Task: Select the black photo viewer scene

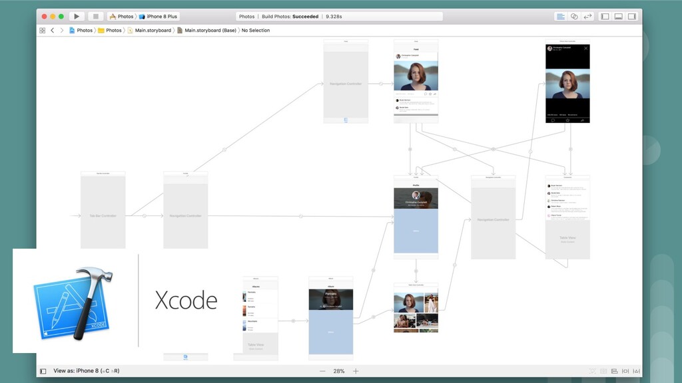Action: click(x=567, y=82)
